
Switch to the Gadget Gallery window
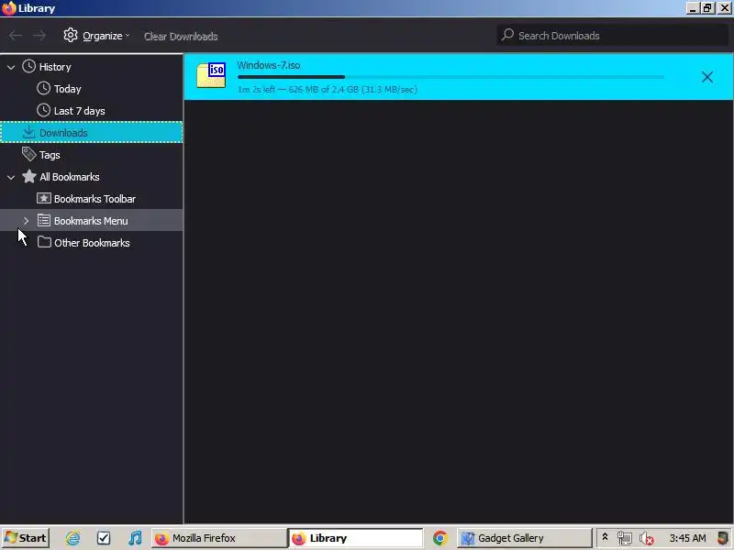tap(524, 538)
